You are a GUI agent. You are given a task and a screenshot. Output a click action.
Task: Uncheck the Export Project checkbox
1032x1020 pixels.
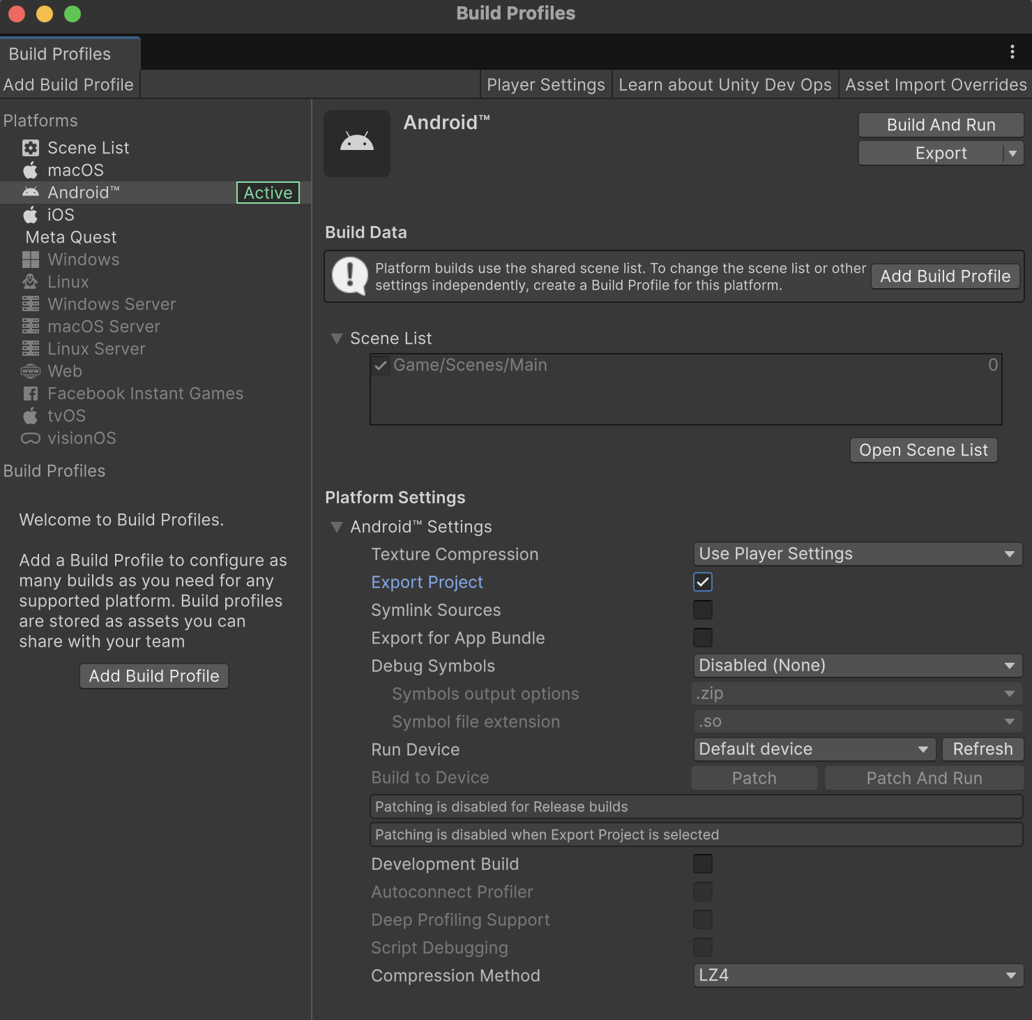click(x=703, y=582)
